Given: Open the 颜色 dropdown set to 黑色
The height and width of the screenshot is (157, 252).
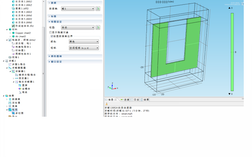Looking at the screenshot, I should point(84,42).
